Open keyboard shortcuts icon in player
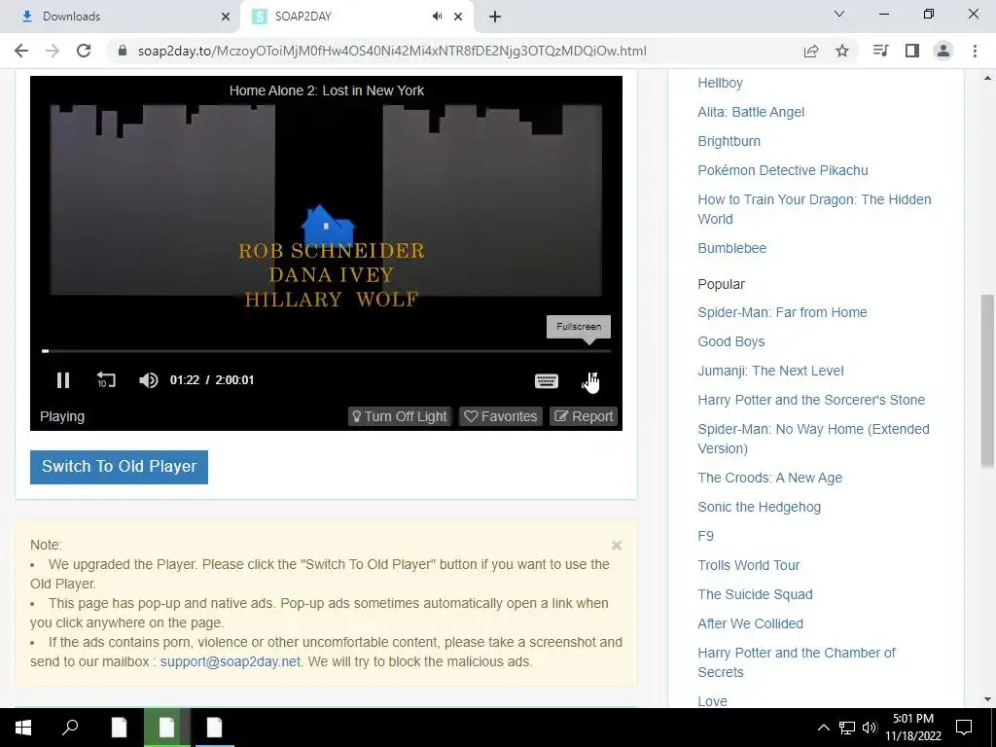This screenshot has height=747, width=996. tap(547, 380)
